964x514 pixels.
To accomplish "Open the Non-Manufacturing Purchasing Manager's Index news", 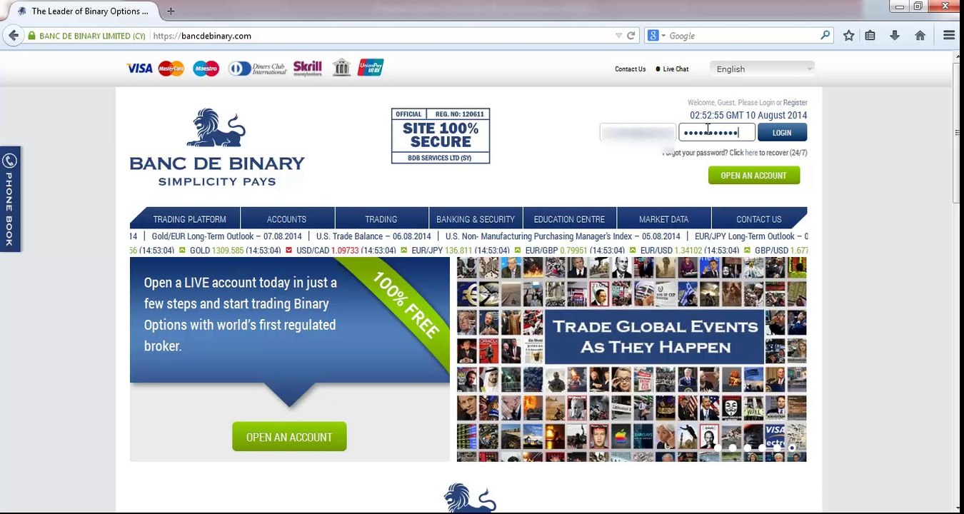I will point(563,236).
